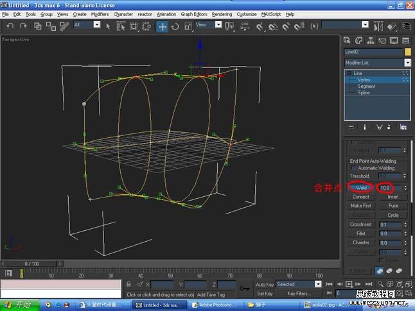Click the Connect button
Image resolution: width=415 pixels, height=311 pixels.
(361, 197)
